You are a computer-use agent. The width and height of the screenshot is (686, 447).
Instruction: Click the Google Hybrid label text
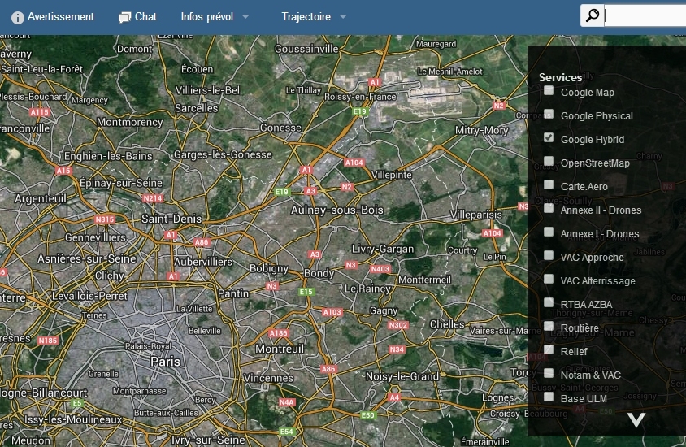(x=593, y=140)
